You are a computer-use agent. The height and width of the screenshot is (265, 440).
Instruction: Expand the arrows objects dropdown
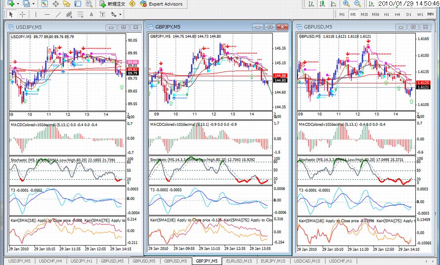point(120,15)
